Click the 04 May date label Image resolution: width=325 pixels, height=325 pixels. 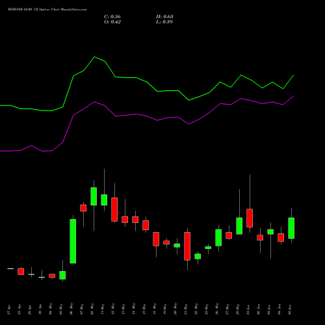tap(51, 309)
